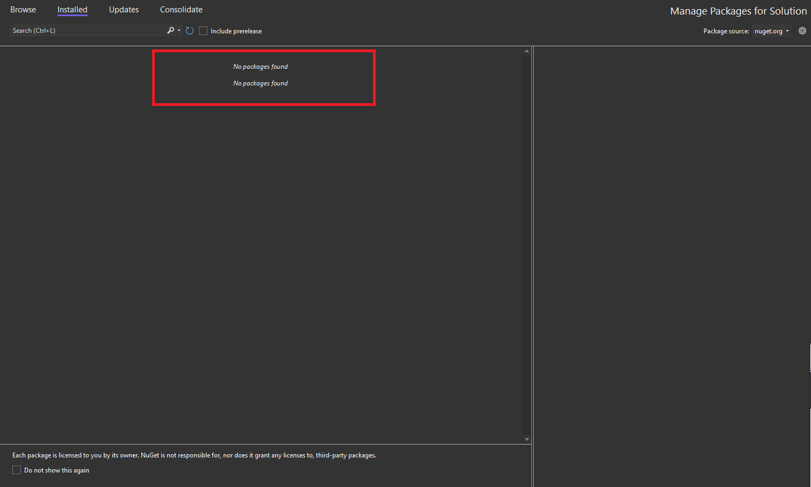Click the Manage Packages for Solution heading
811x487 pixels.
pos(738,11)
